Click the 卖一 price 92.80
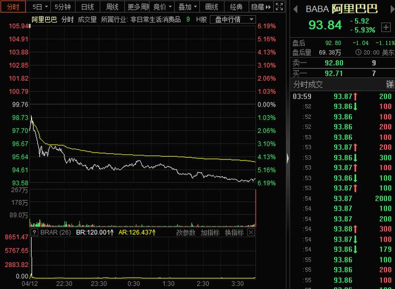This screenshot has width=395, height=289. [x=334, y=63]
